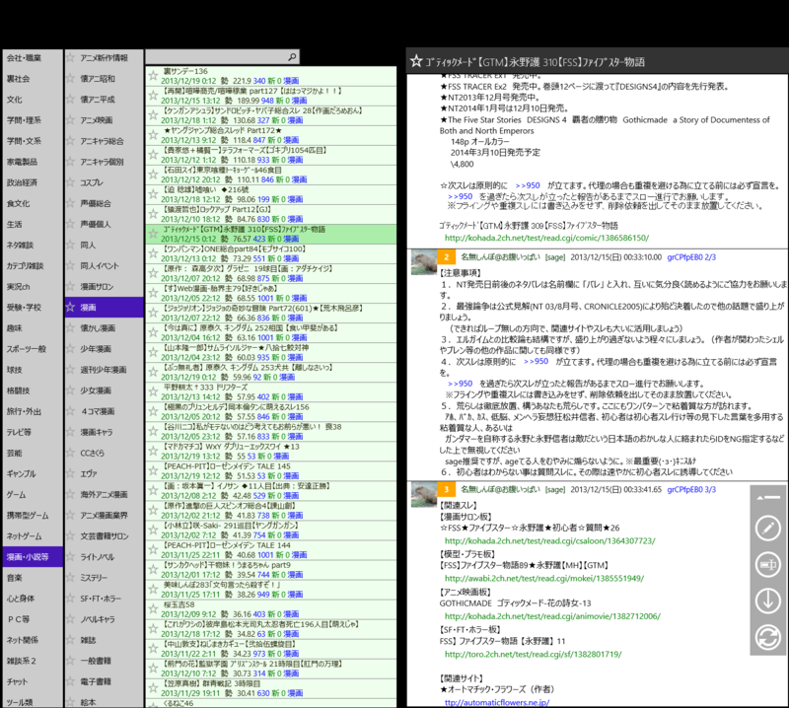789x708 pixels.
Task: Favorite the selected 漫画 board star
Action: pyautogui.click(x=70, y=307)
